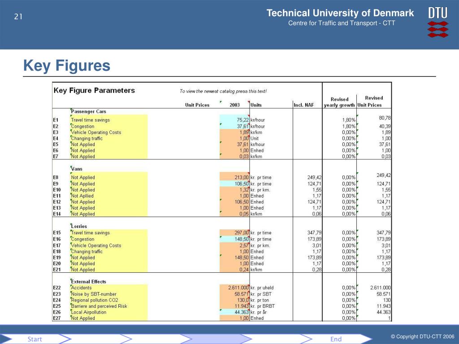Select "Congestion" in row E16
The width and height of the screenshot is (459, 344).
coord(82,239)
